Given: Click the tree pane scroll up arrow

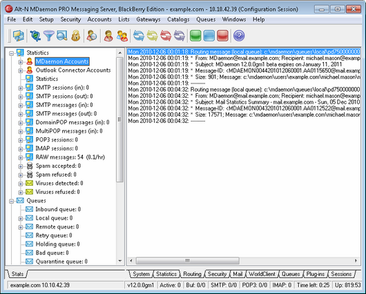Looking at the screenshot, I should click(120, 52).
